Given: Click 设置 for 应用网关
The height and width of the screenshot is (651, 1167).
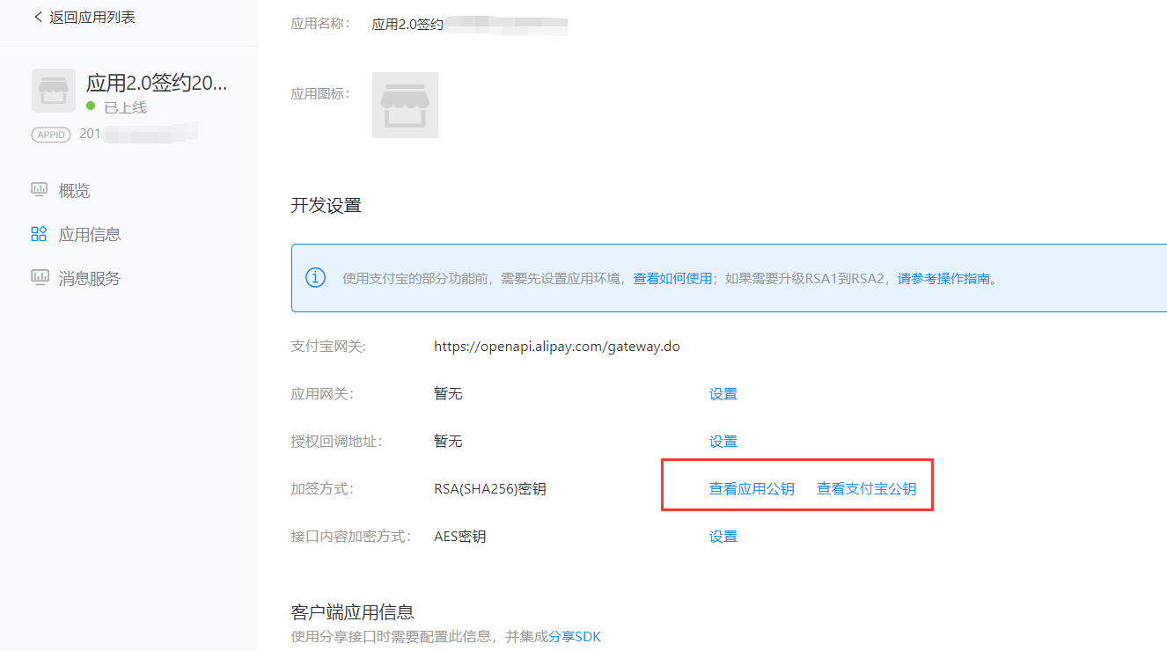Looking at the screenshot, I should [723, 394].
